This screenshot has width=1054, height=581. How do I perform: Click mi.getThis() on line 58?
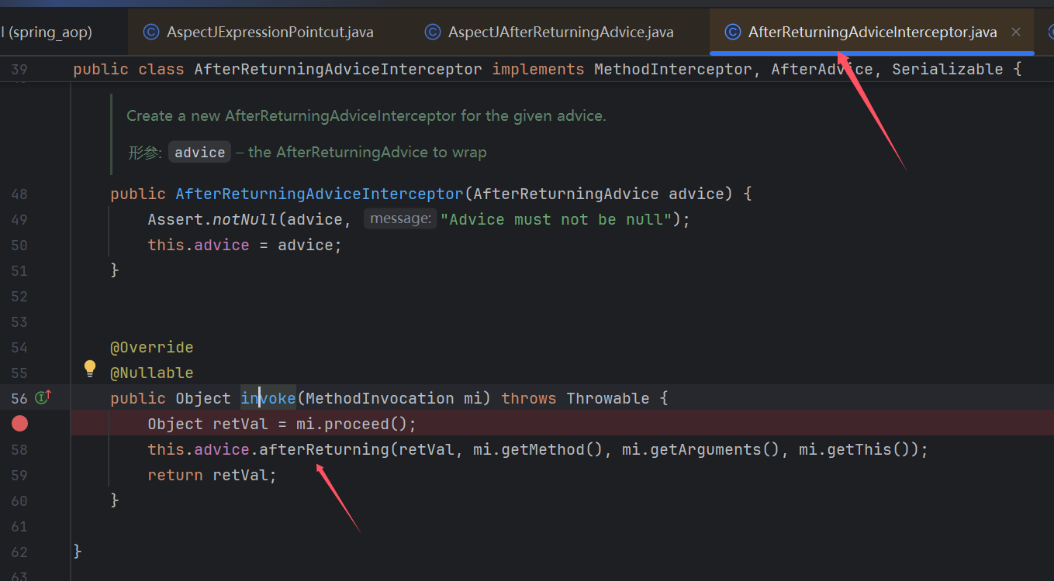pos(855,449)
